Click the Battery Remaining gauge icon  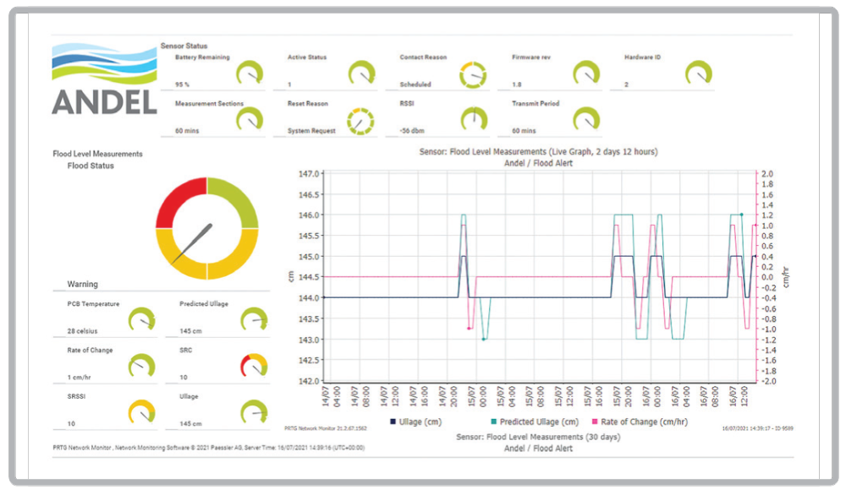click(x=249, y=73)
